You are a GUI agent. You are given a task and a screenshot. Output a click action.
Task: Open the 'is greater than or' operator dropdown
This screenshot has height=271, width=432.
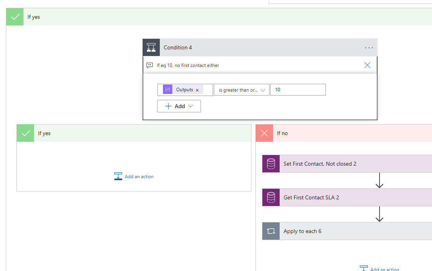pyautogui.click(x=241, y=90)
